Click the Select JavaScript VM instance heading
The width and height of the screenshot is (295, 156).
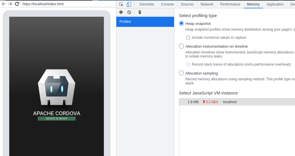[x=208, y=93]
